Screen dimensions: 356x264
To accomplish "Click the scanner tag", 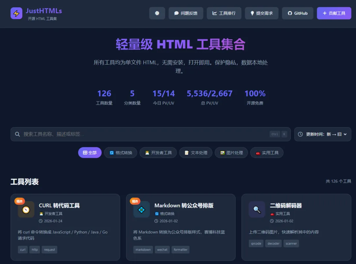I will [291, 243].
